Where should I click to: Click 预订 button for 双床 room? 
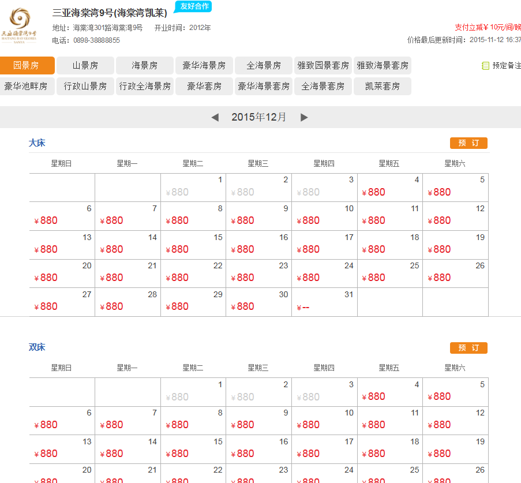point(468,347)
